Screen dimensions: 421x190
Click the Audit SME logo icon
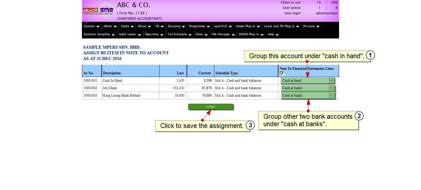tap(98, 10)
